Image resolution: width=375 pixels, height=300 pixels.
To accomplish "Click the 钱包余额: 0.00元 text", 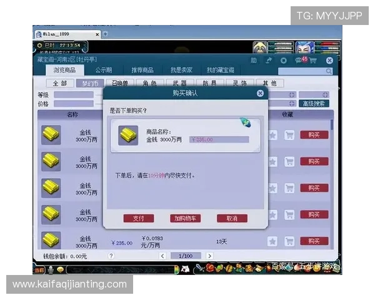I will [x=65, y=256].
